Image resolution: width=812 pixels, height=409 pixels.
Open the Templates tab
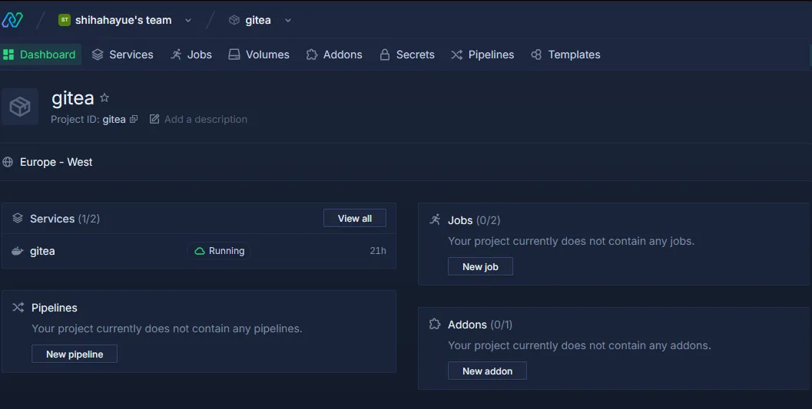pos(565,54)
